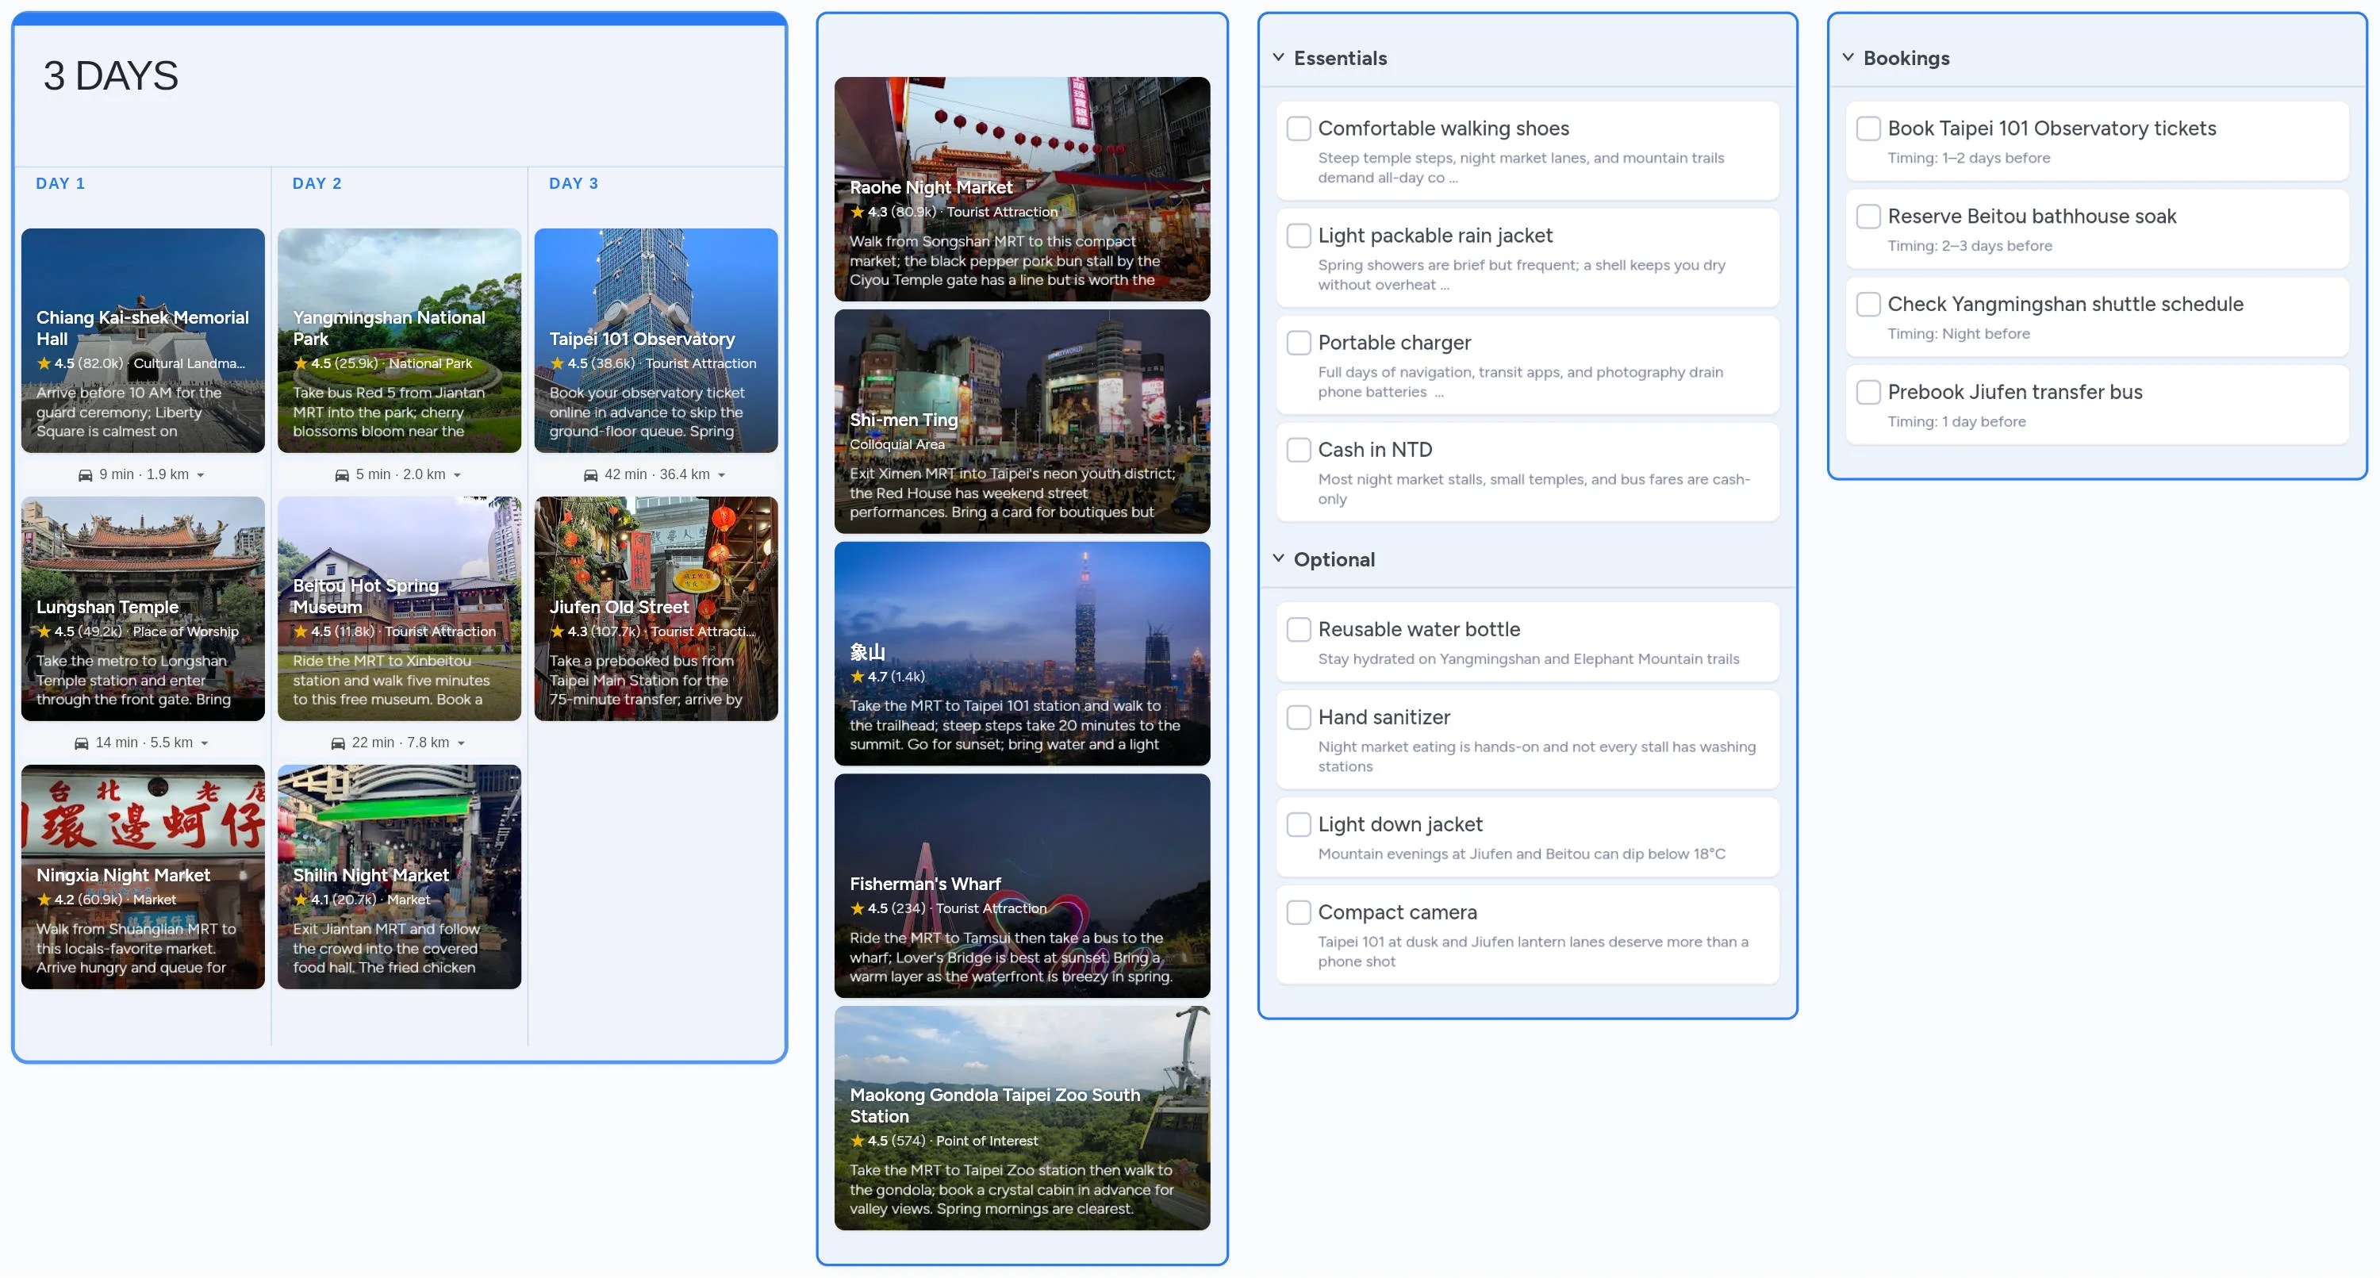Click Maokong Gondola 4.5 rating star
2380x1278 pixels.
pos(858,1140)
